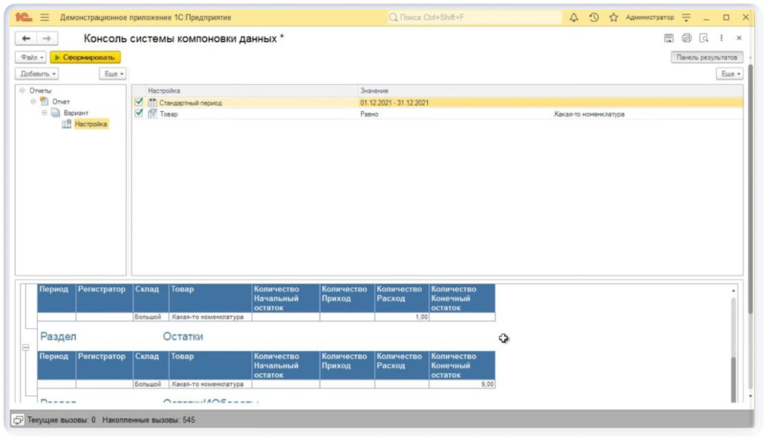
Task: Click the Сформировать button
Action: coord(85,57)
